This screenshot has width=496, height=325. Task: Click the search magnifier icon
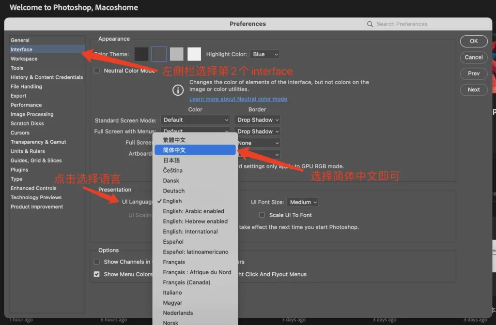coord(370,24)
